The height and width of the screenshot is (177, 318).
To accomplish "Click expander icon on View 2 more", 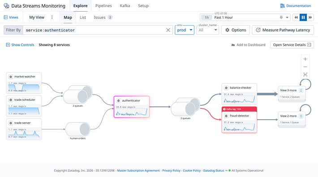I will (301, 116).
